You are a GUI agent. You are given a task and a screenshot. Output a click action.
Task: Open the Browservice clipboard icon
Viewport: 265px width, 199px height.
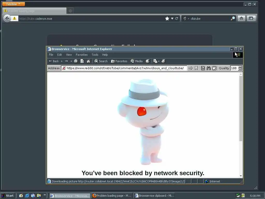214,68
